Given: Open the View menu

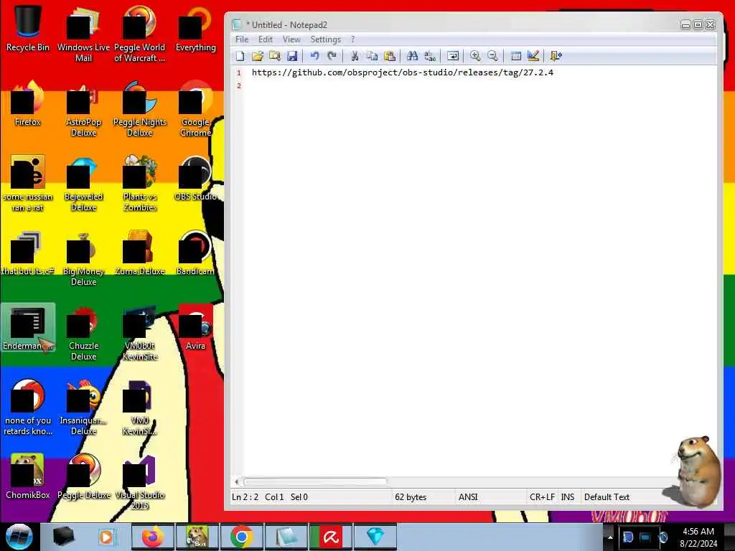Looking at the screenshot, I should [291, 39].
